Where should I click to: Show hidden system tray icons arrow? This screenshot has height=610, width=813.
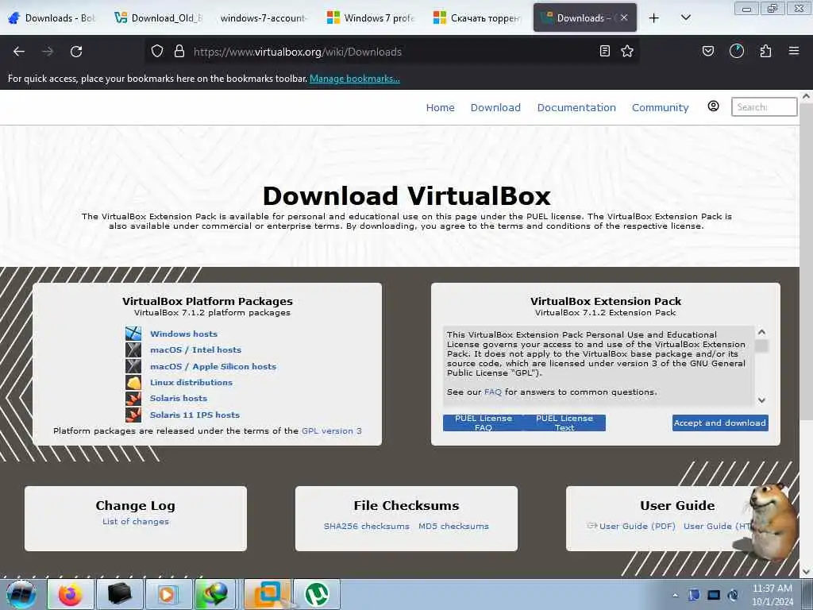click(x=675, y=595)
